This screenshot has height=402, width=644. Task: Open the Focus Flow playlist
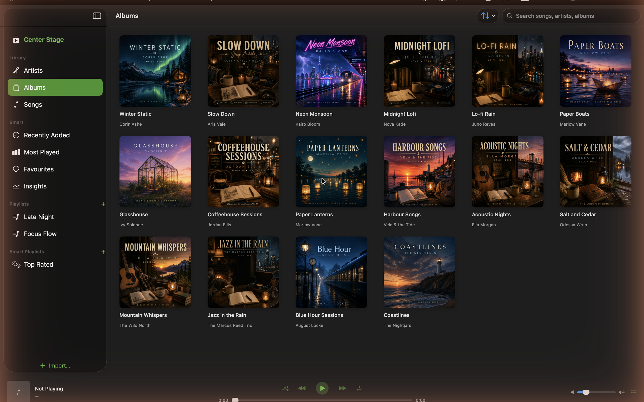pyautogui.click(x=55, y=234)
